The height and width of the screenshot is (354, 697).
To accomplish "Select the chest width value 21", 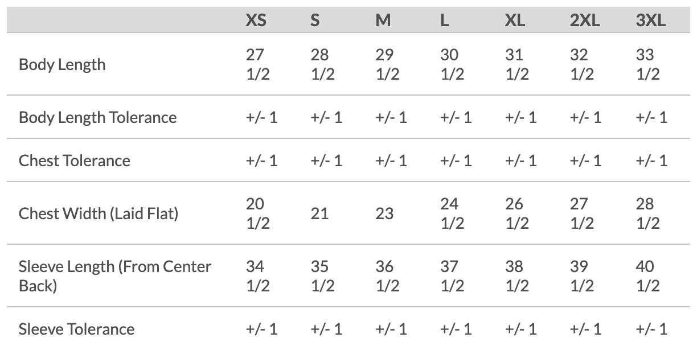I will coord(319,213).
